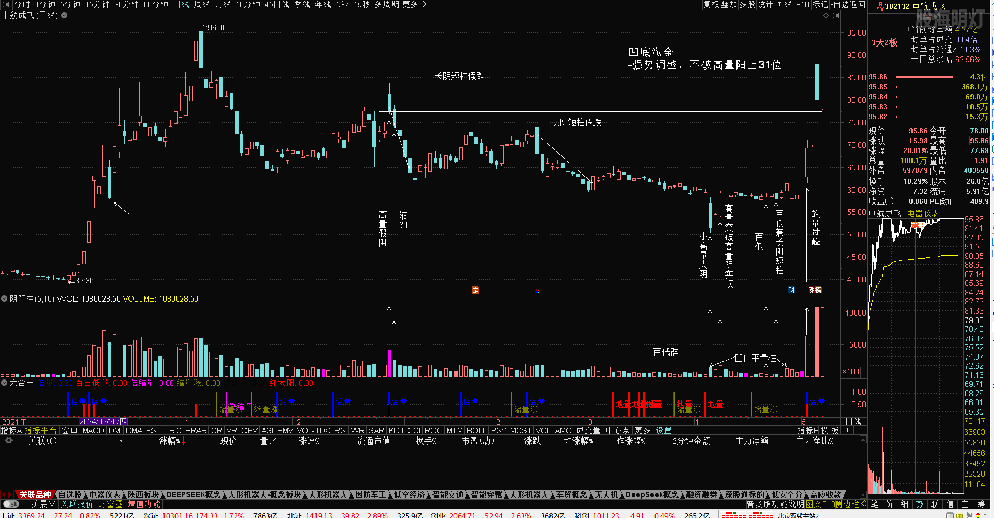Image resolution: width=994 pixels, height=518 pixels.
Task: Switch to the 分时 tab
Action: [x=22, y=4]
